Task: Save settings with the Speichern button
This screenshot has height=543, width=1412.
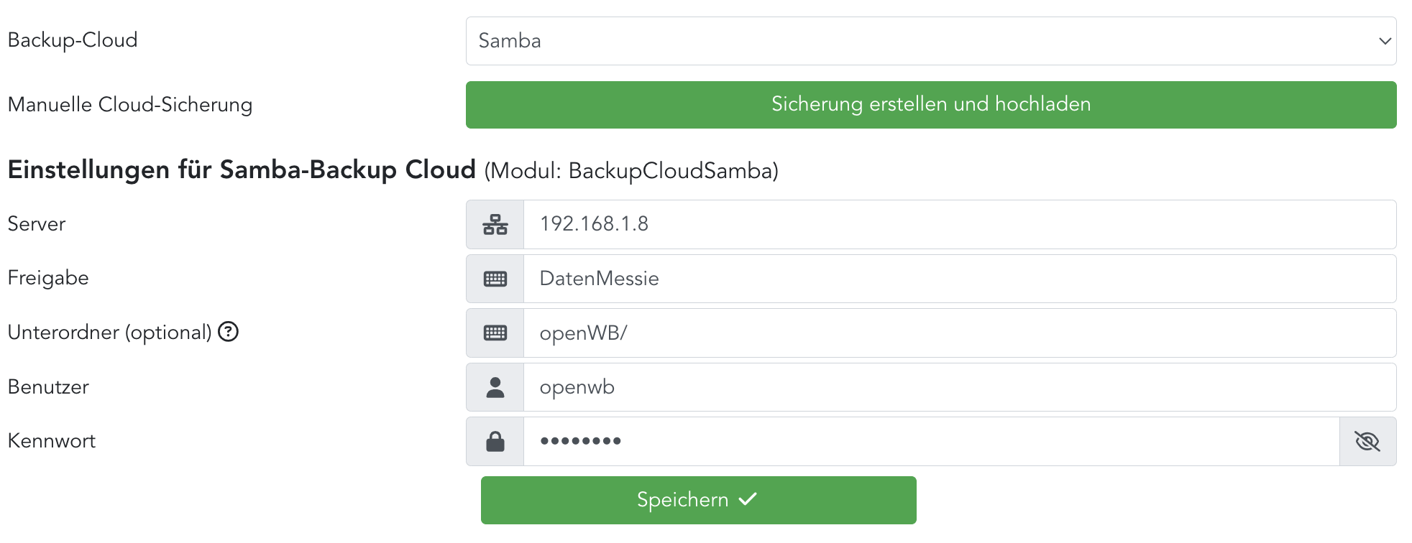Action: pos(698,500)
